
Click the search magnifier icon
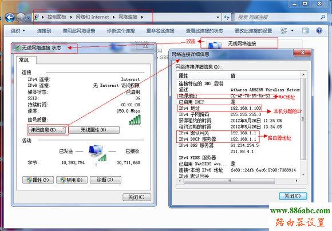(323, 17)
